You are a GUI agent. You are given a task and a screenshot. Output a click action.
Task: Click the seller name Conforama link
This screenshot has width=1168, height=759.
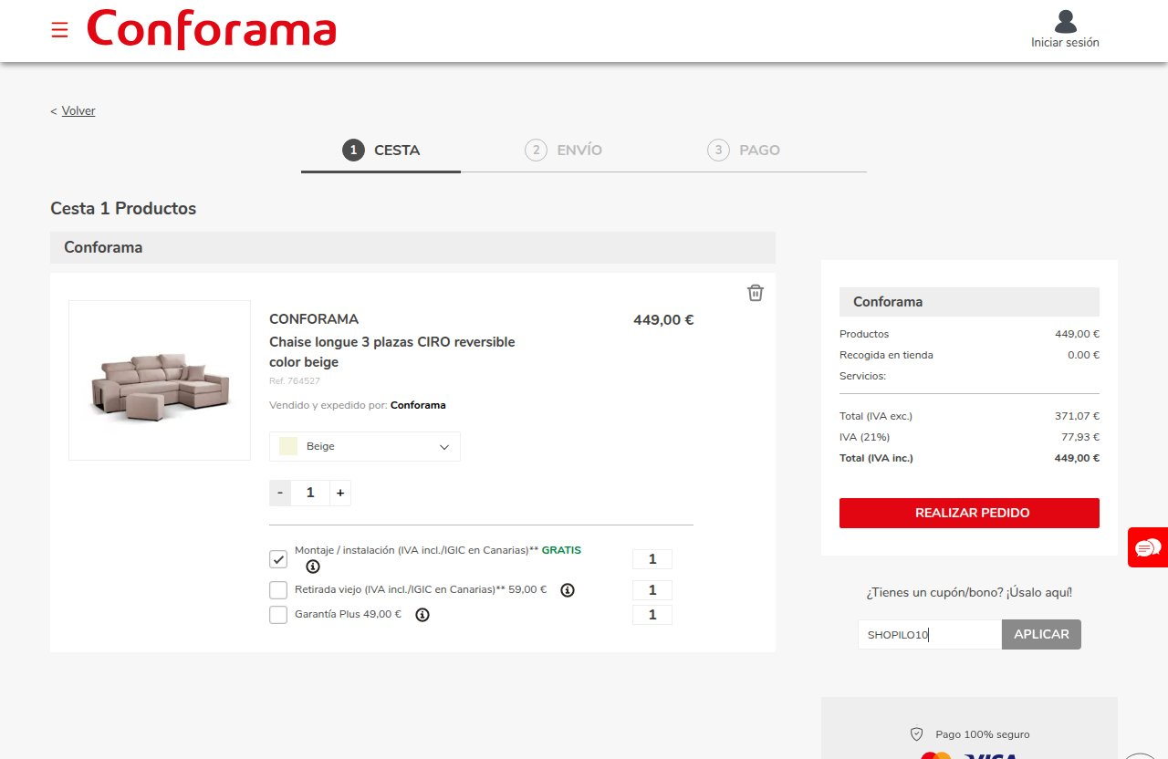[x=418, y=405]
